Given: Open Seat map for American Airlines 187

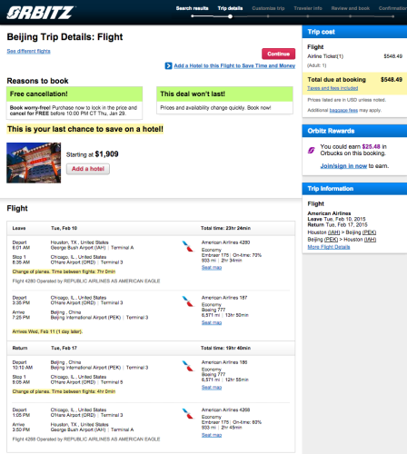Looking at the screenshot, I should click(212, 322).
